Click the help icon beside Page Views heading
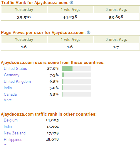 (89, 32)
